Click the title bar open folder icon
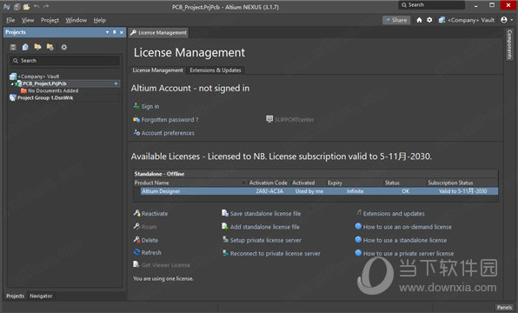Image resolution: width=518 pixels, height=313 pixels. 26,7
